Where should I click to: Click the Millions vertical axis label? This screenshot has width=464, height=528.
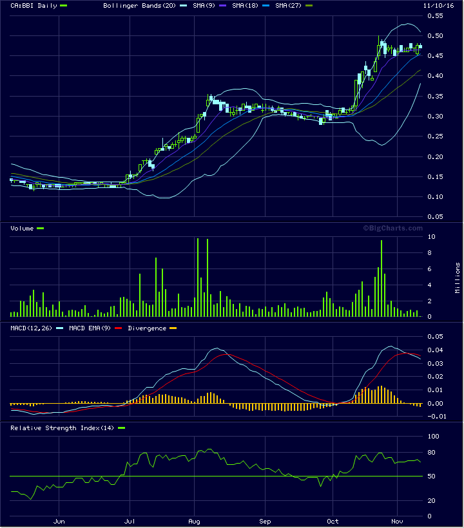[458, 278]
